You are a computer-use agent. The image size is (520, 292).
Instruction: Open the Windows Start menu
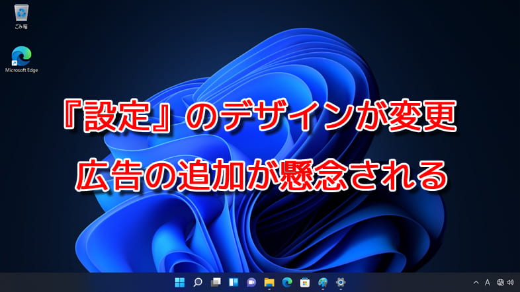(x=180, y=282)
